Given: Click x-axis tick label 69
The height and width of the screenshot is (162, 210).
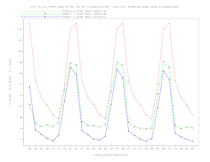Looking at the screenshot, I should point(164,149).
